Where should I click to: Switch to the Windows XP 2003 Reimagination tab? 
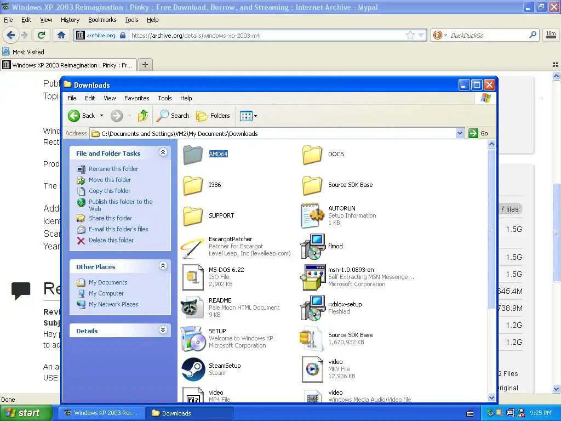click(68, 65)
